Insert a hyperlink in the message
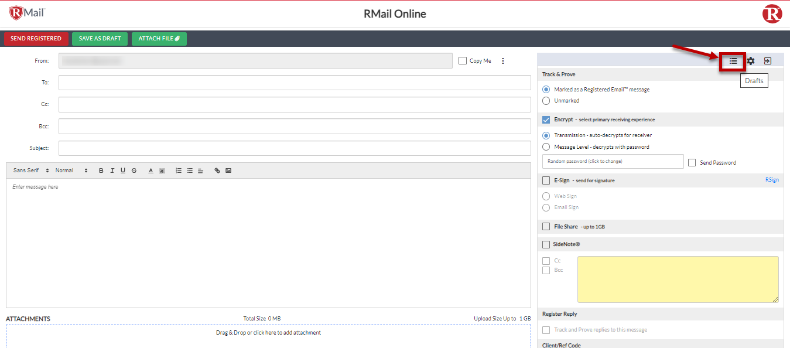 coord(217,170)
